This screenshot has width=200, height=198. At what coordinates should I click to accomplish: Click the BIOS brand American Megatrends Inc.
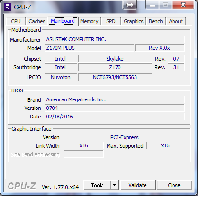tap(115, 99)
